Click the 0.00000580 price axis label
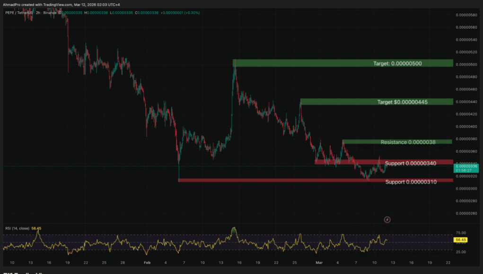This screenshot has width=483, height=274. pyautogui.click(x=466, y=15)
